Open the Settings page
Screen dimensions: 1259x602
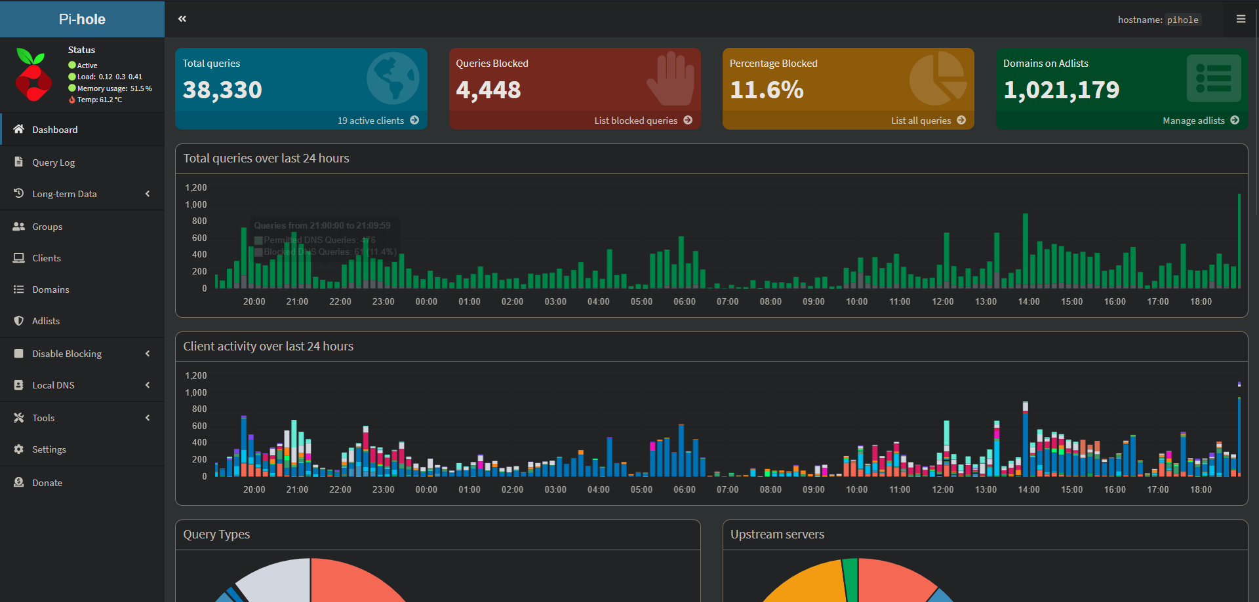coord(82,449)
